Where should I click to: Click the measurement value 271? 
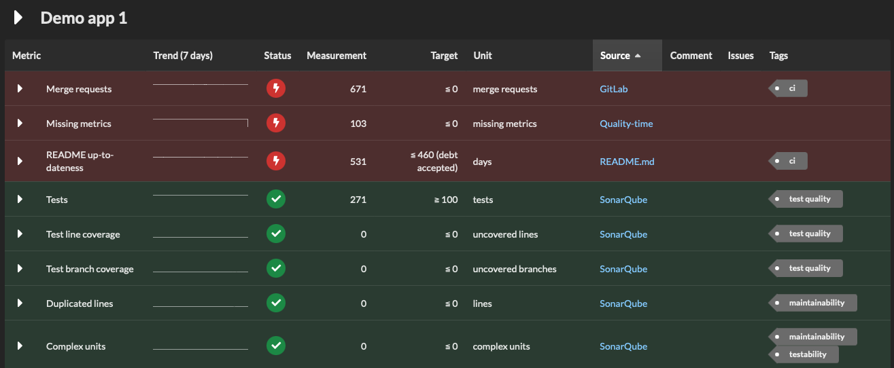tap(358, 200)
